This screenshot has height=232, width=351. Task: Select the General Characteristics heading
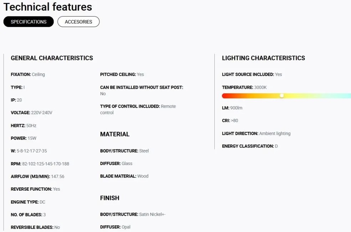[52, 58]
